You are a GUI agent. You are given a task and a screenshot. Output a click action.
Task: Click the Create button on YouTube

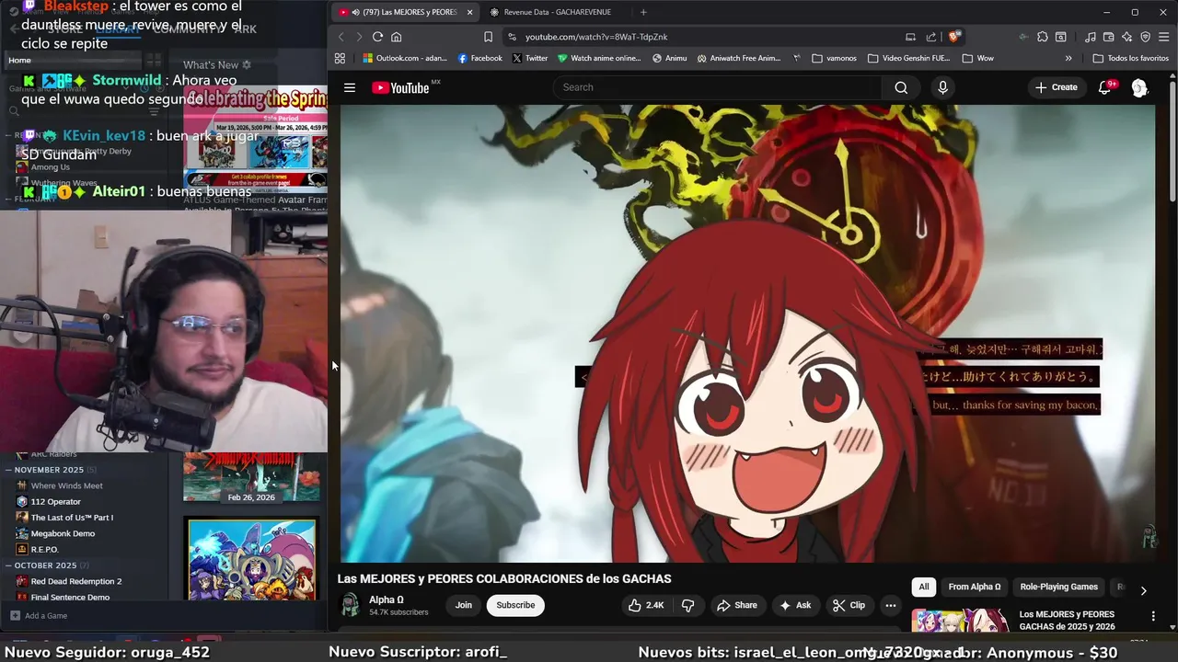[x=1057, y=87]
